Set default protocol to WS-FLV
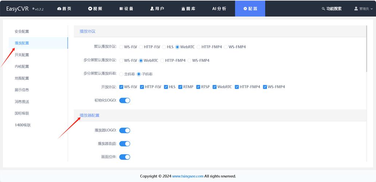The width and height of the screenshot is (376, 182). [x=121, y=47]
